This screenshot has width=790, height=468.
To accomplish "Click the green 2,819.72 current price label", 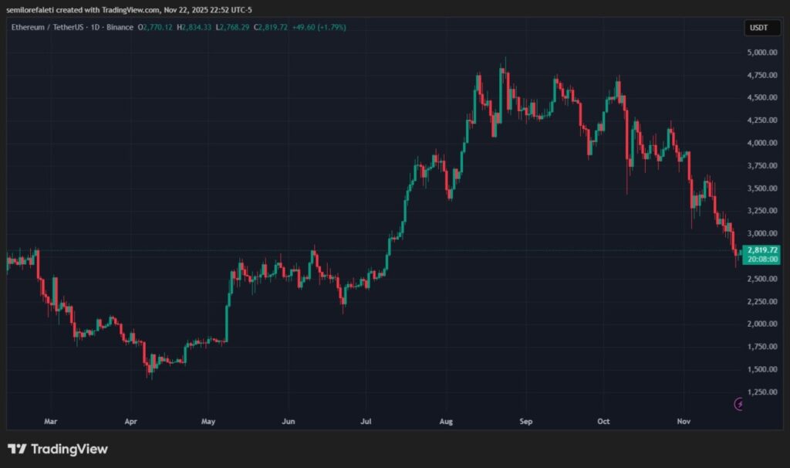I will pos(762,250).
